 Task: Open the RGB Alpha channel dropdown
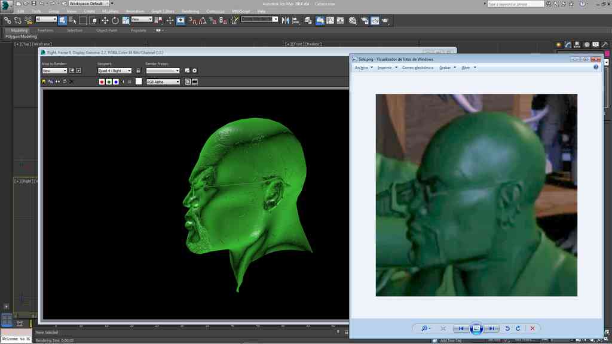(x=163, y=82)
